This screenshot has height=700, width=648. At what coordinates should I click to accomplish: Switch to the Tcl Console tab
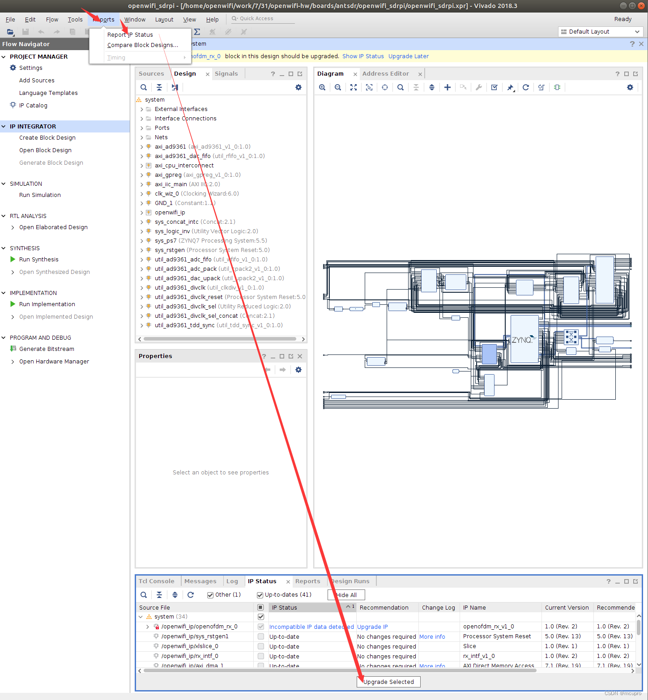coord(157,581)
